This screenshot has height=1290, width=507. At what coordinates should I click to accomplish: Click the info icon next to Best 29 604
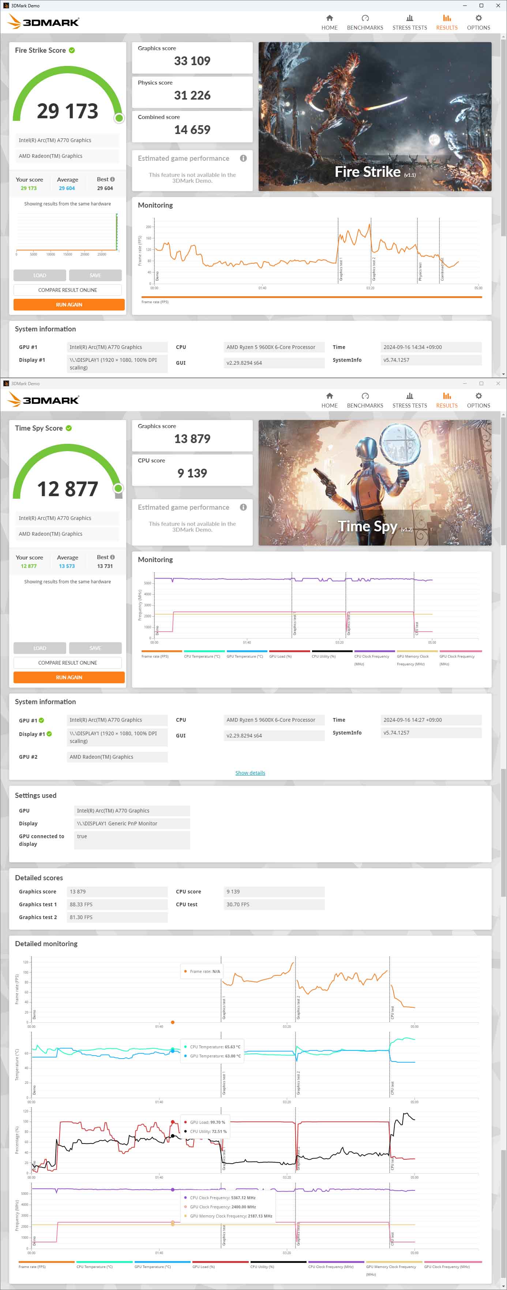(x=112, y=179)
